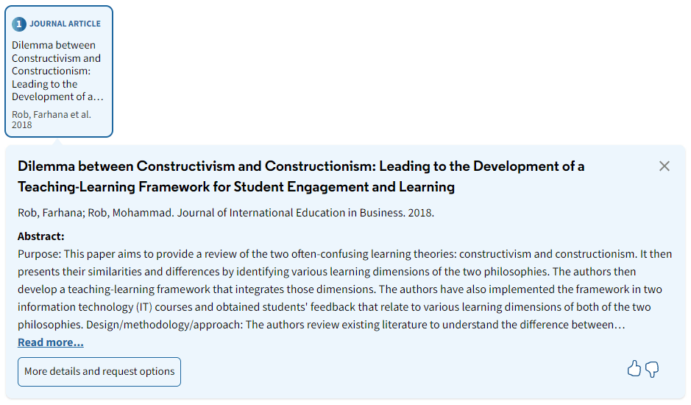Click the 2018 year on citation card
The width and height of the screenshot is (691, 405).
tap(22, 124)
